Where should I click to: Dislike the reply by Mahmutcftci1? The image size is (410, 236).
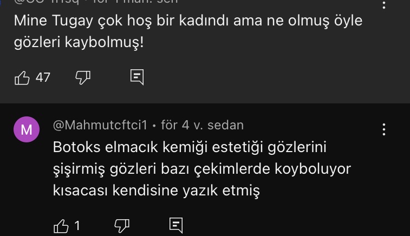[x=122, y=225]
